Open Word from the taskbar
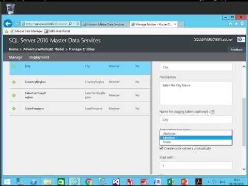Viewport: 248px width, 186px height. point(157,182)
